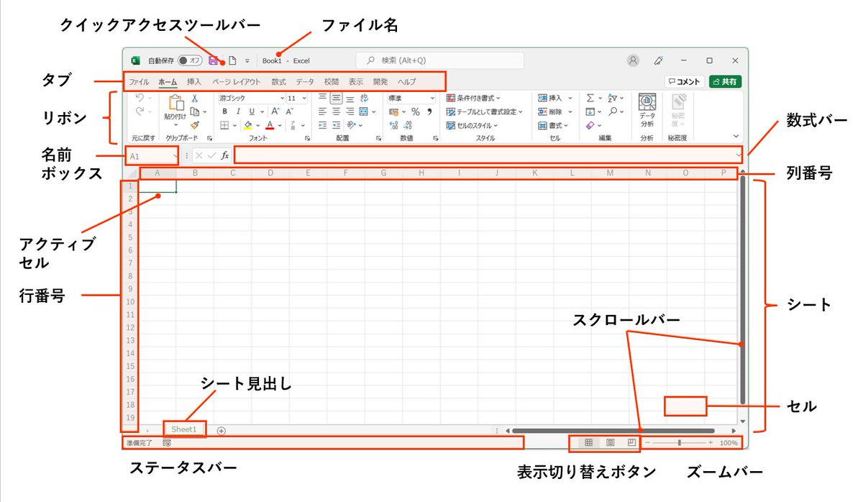The width and height of the screenshot is (863, 502).
Task: Switch to the 表示 tab
Action: click(356, 82)
